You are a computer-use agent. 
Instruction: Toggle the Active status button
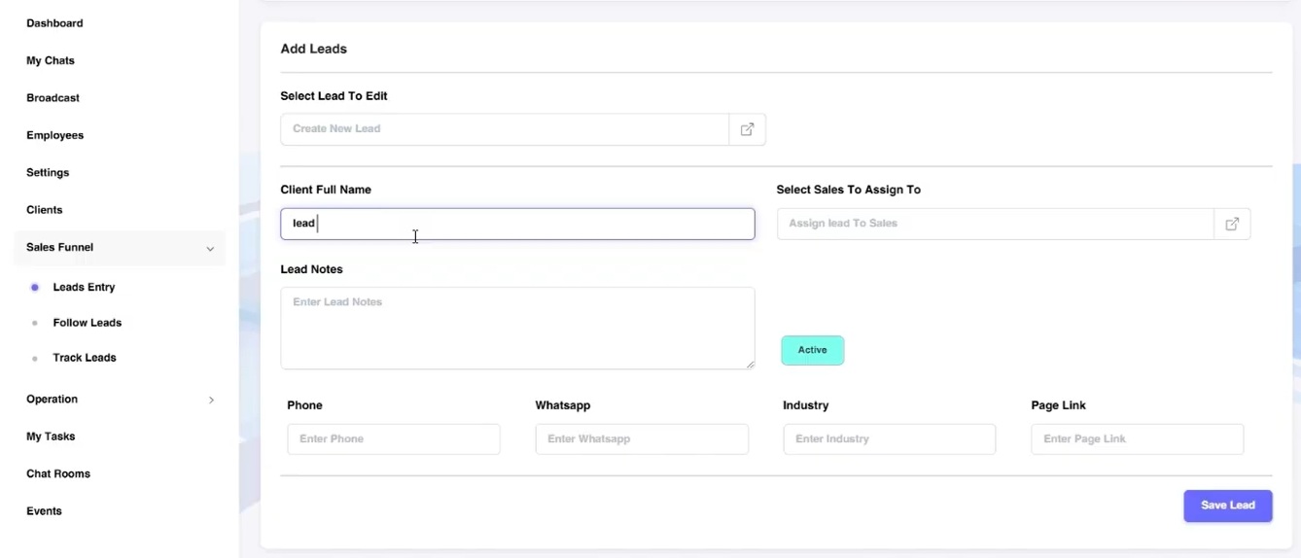point(812,350)
